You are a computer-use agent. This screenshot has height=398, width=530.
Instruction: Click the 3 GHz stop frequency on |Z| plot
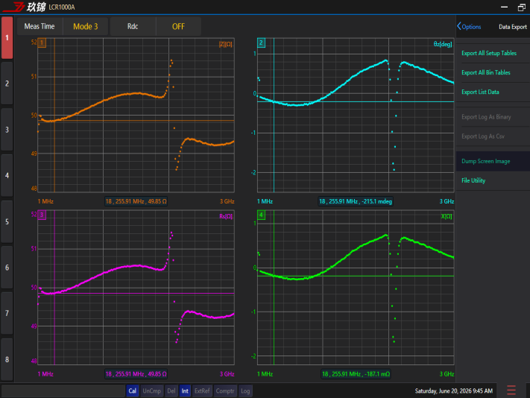click(x=227, y=201)
